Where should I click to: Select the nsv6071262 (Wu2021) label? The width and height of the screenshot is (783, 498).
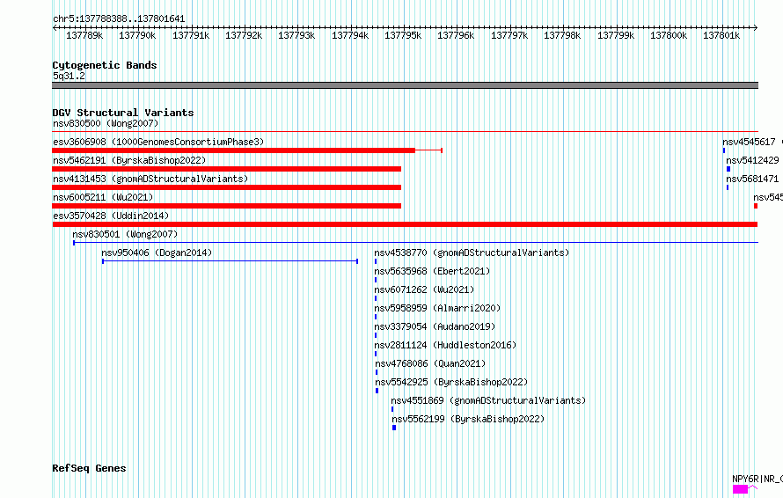tap(424, 289)
